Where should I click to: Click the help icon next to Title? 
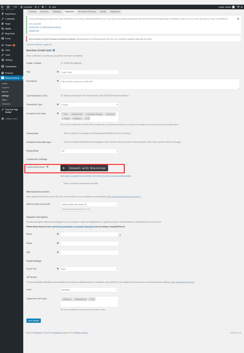(x=58, y=72)
